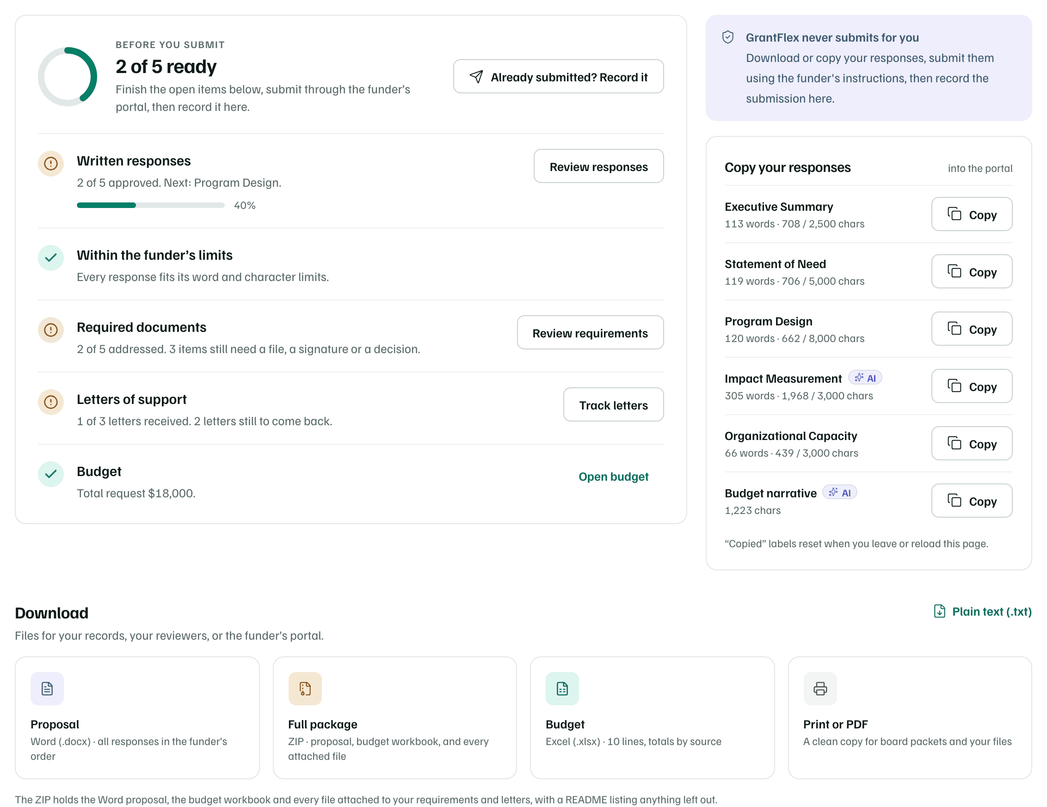Record submission via Already submitted? Record it
Image resolution: width=1047 pixels, height=807 pixels.
pos(559,77)
